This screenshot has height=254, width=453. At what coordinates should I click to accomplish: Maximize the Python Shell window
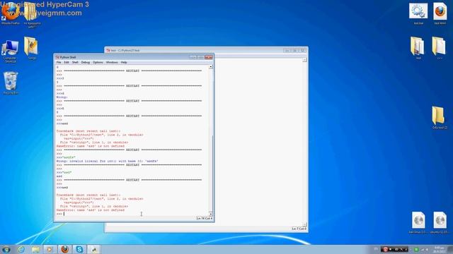(x=200, y=57)
